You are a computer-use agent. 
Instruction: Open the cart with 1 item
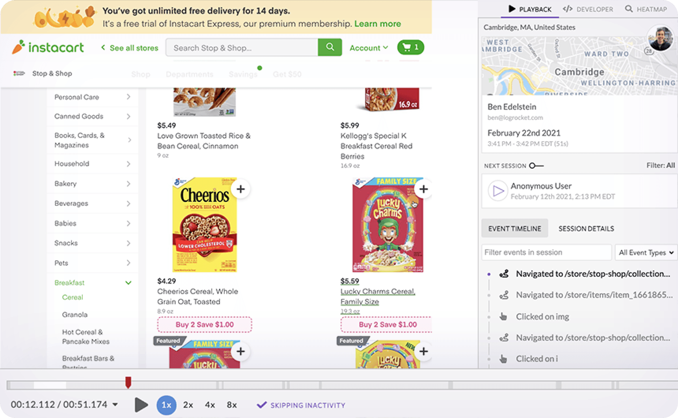(410, 47)
